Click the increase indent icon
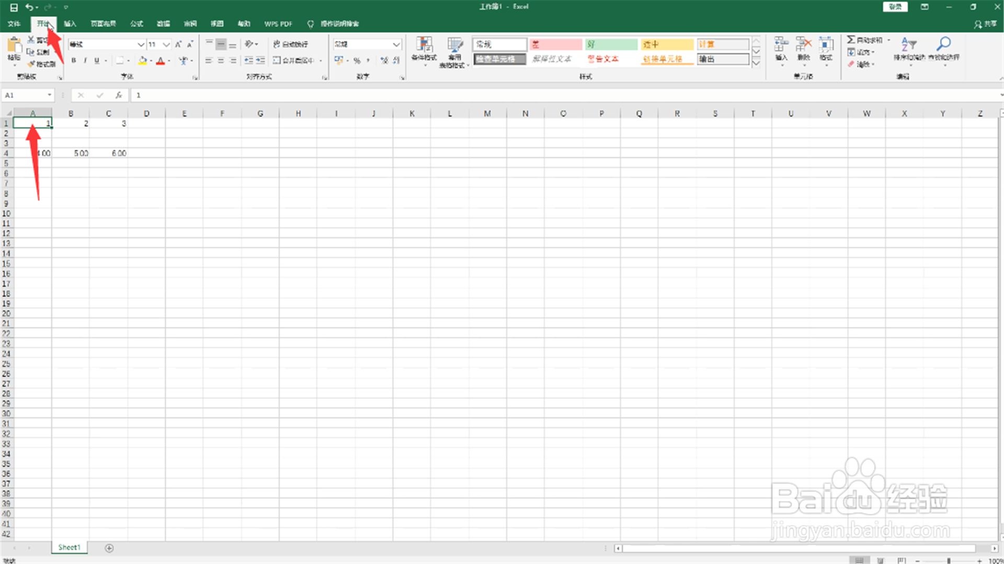Image resolution: width=1004 pixels, height=564 pixels. pos(260,61)
